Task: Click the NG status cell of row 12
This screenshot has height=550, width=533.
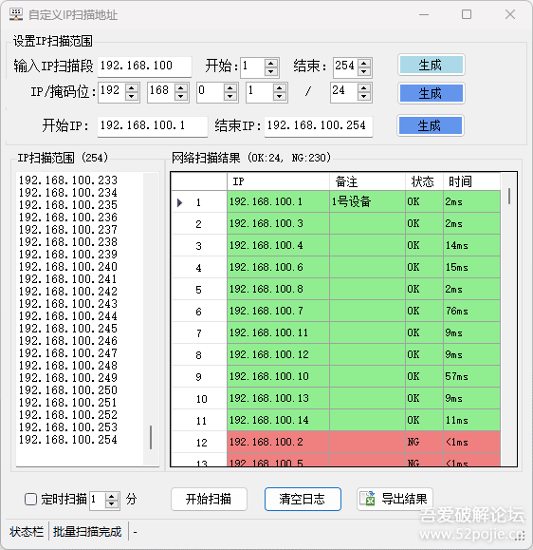Action: point(424,442)
